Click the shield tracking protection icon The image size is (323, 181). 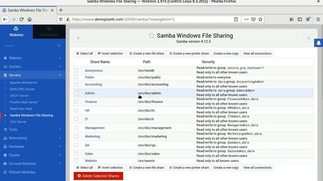(61, 19)
